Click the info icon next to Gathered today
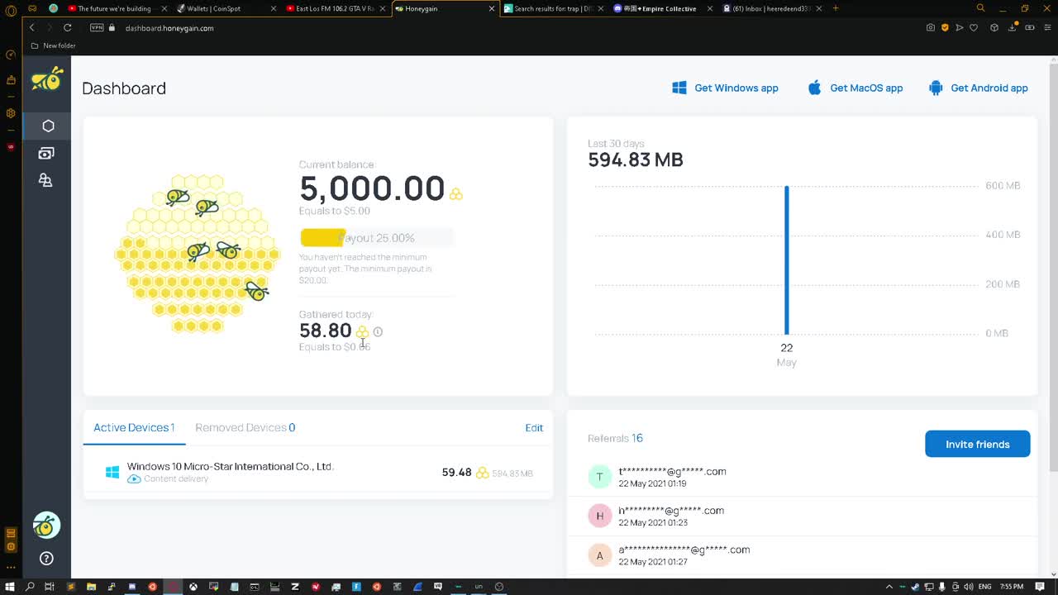1058x595 pixels. click(x=378, y=331)
